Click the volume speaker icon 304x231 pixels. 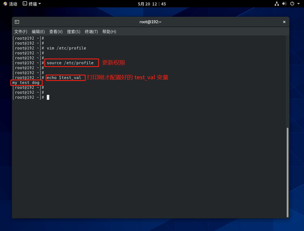click(284, 4)
